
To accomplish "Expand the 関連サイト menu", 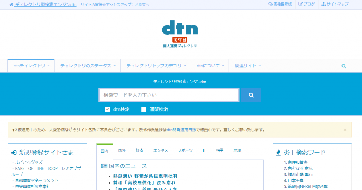I will pyautogui.click(x=245, y=66).
